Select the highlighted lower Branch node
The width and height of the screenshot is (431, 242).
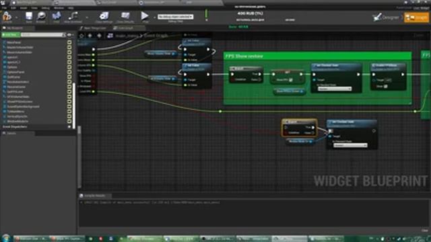299,128
